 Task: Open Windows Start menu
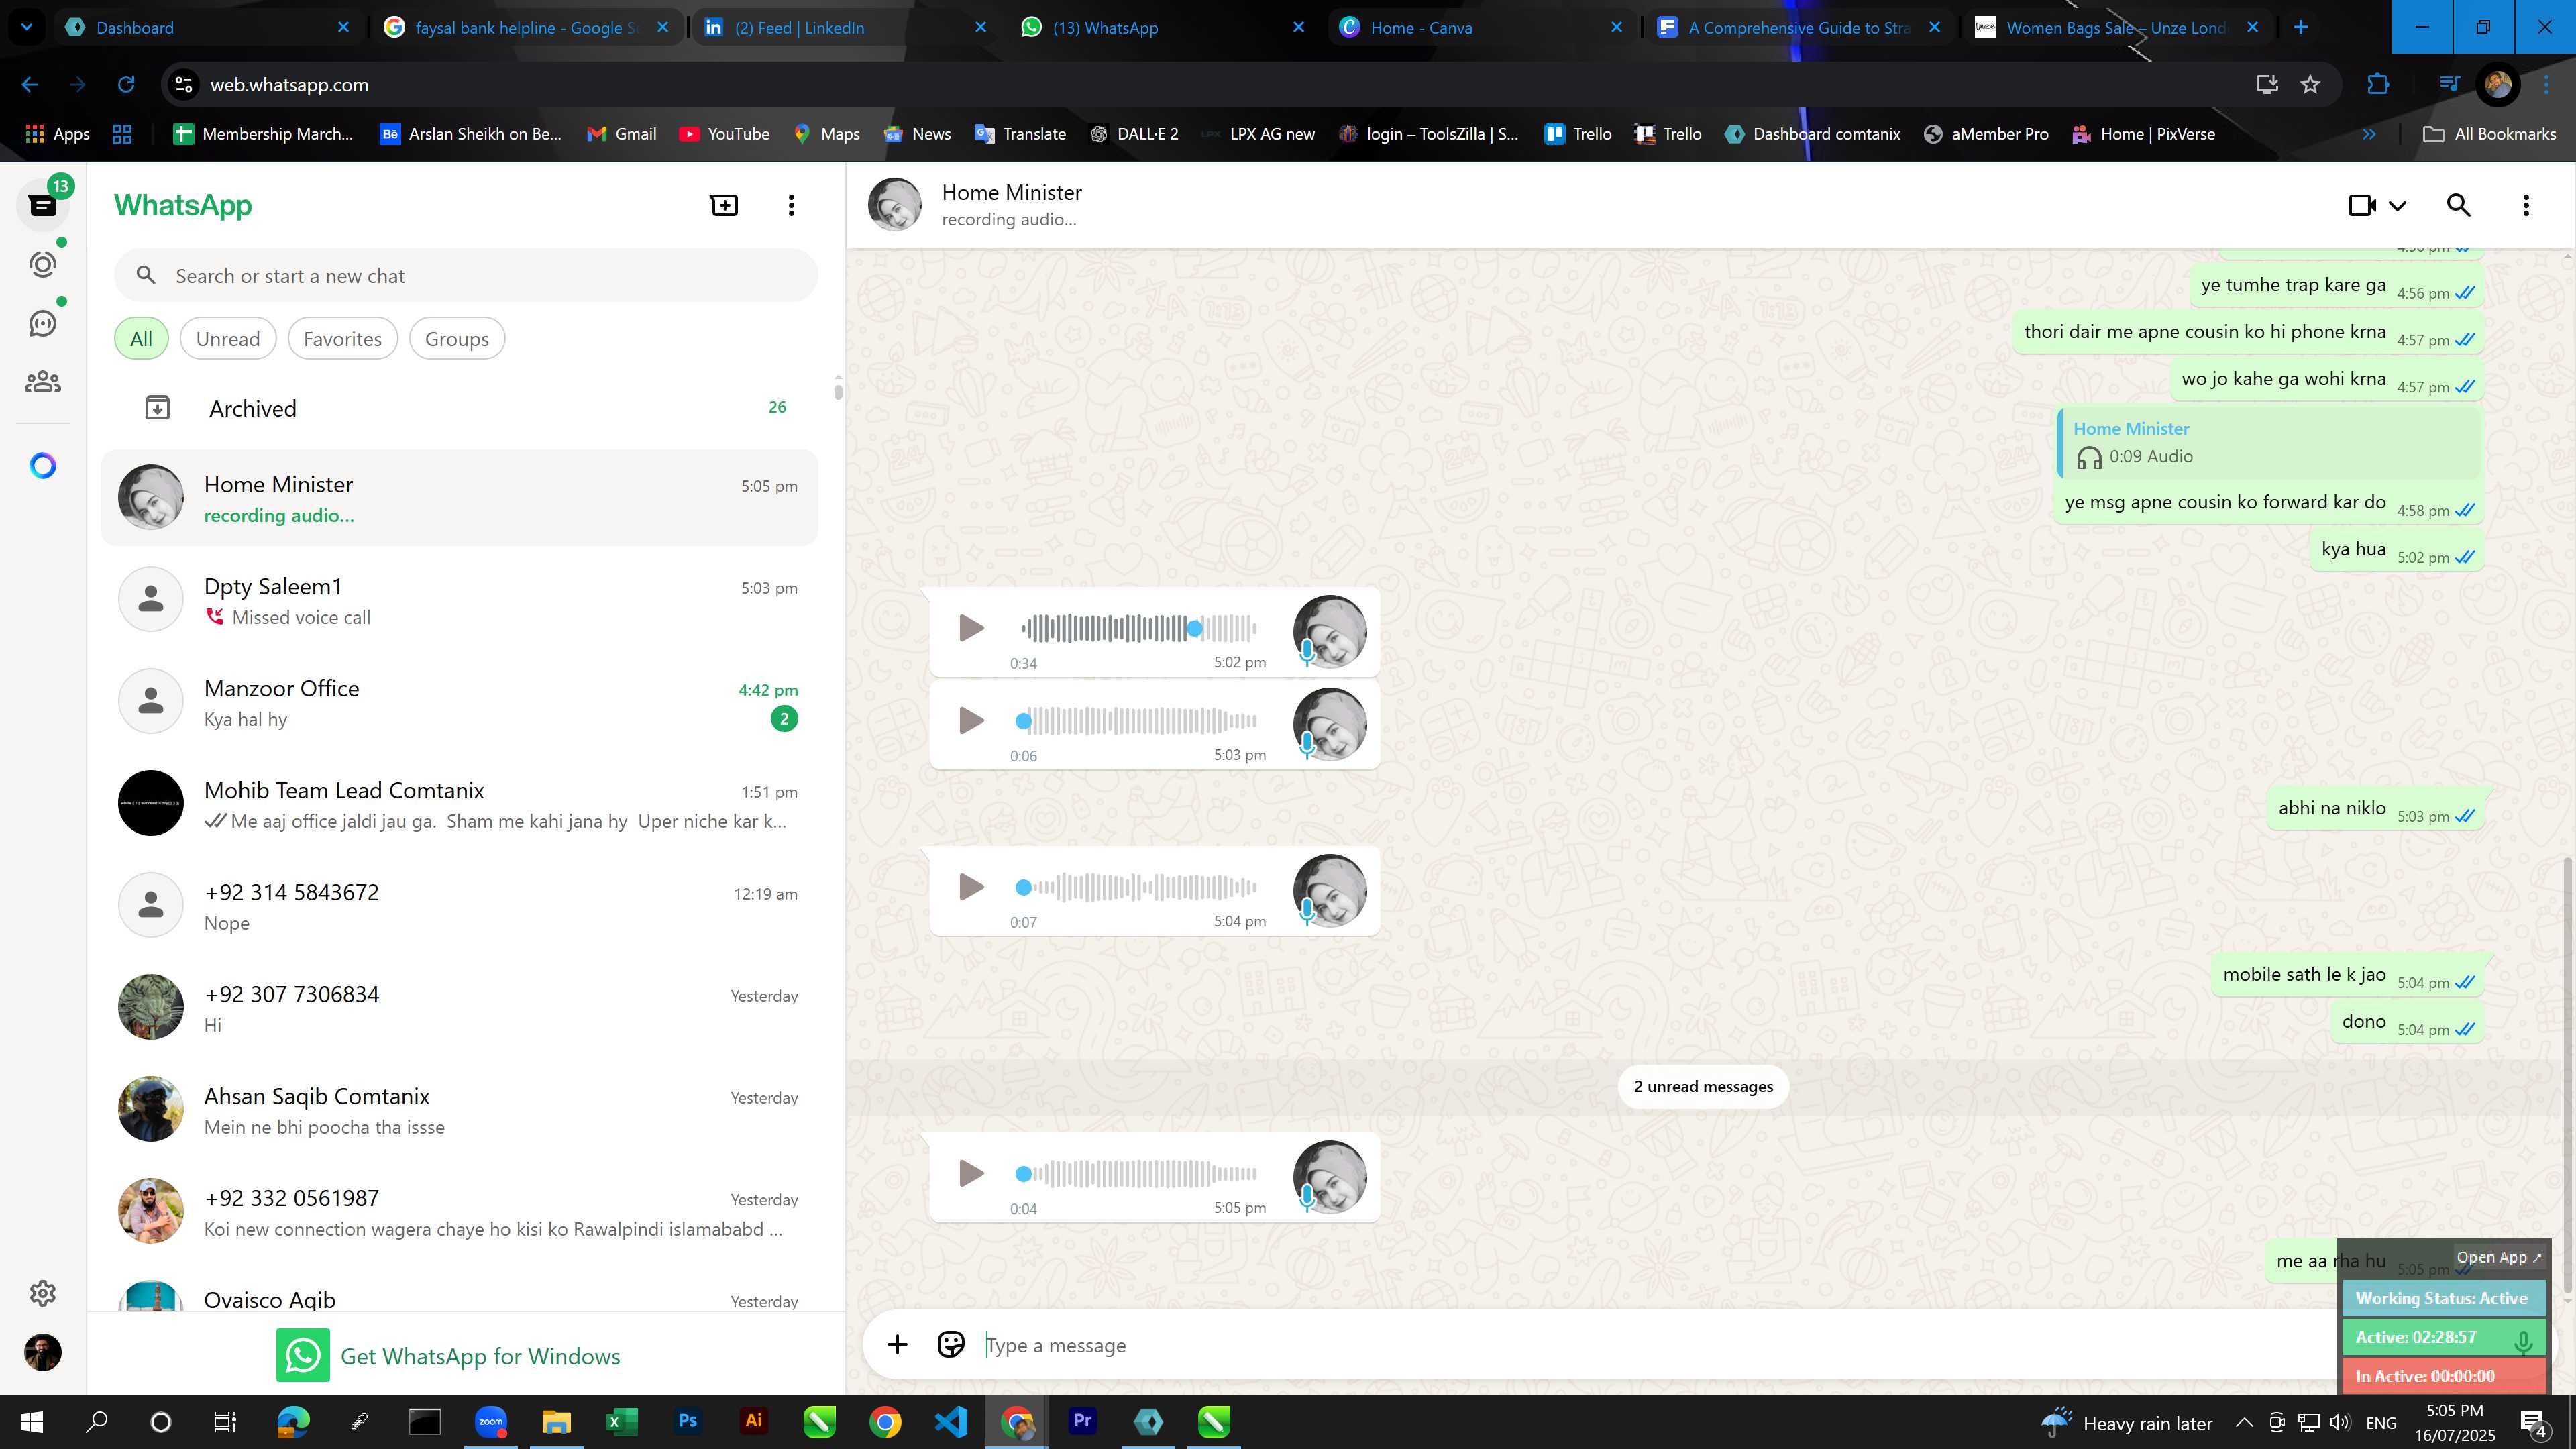pyautogui.click(x=31, y=1421)
